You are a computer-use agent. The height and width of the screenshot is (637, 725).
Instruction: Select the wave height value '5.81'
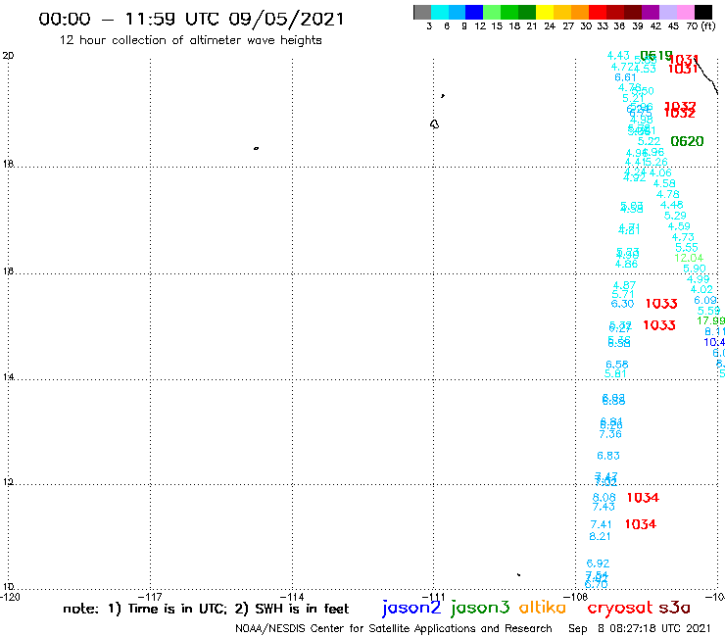tap(615, 373)
